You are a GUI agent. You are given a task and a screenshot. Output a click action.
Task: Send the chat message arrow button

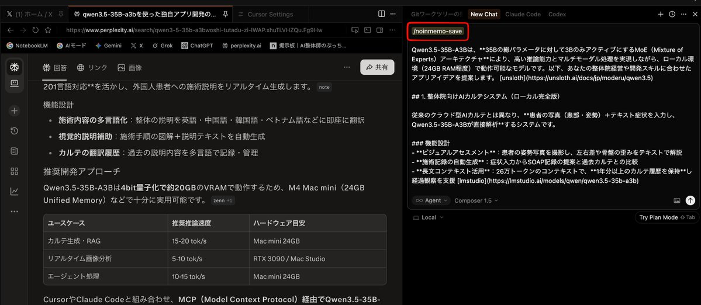[690, 201]
